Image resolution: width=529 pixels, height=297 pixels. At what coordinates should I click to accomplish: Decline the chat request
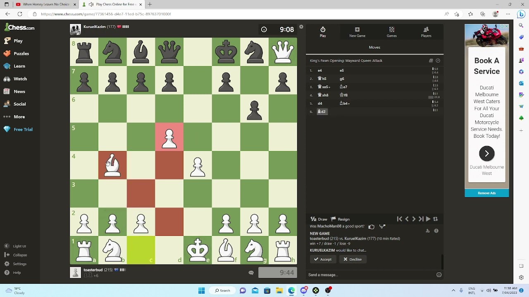tap(353, 259)
